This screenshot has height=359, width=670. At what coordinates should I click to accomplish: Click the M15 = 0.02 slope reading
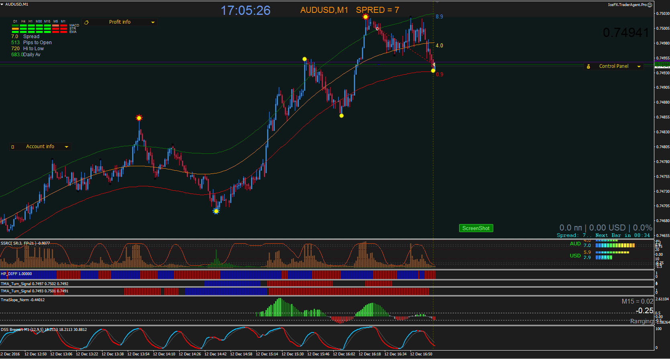pyautogui.click(x=637, y=301)
